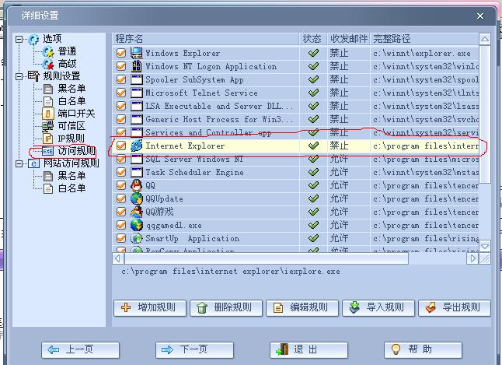Click the 网站访问规则 e icon
Viewport: 502px width, 365px height.
point(33,163)
